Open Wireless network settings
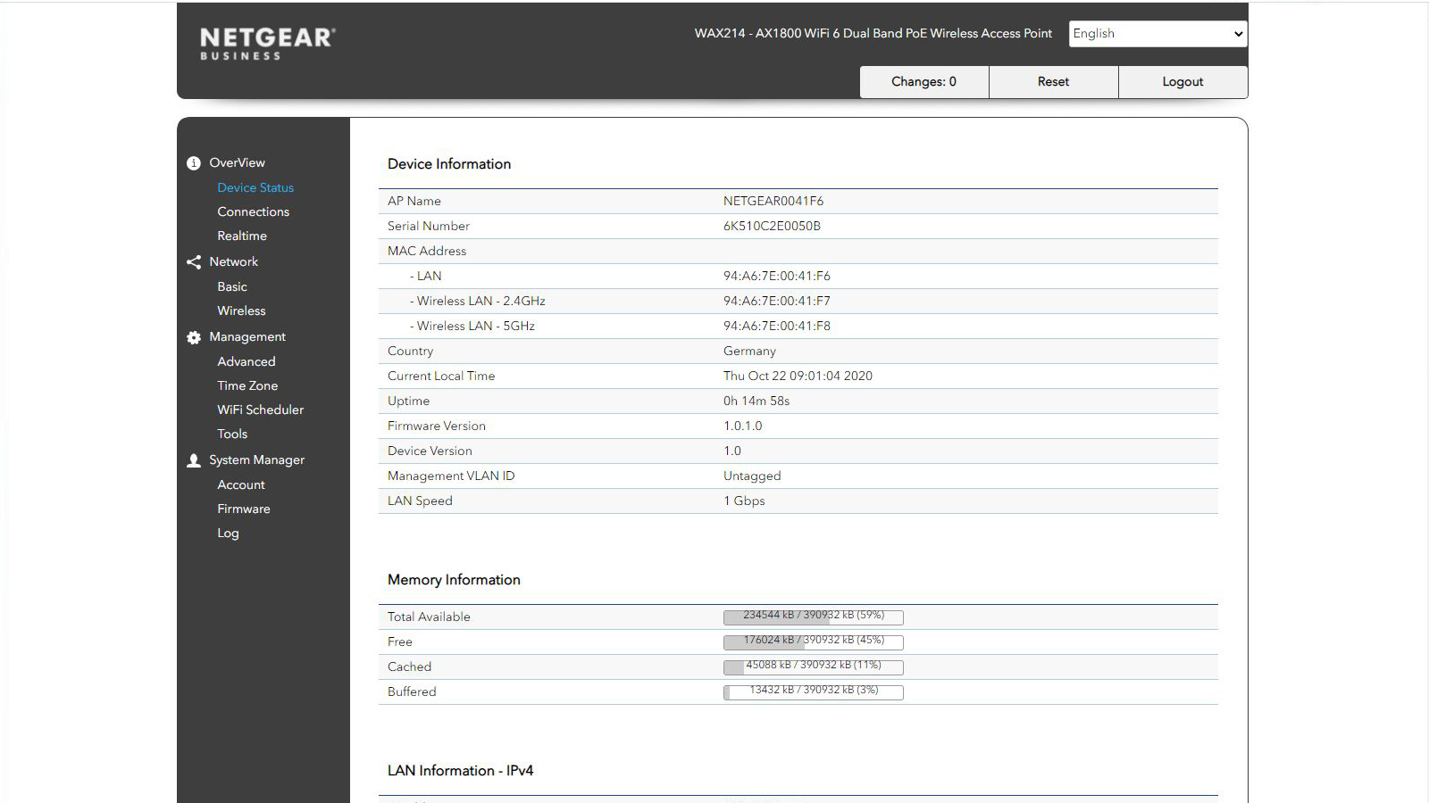1429x803 pixels. pyautogui.click(x=241, y=311)
